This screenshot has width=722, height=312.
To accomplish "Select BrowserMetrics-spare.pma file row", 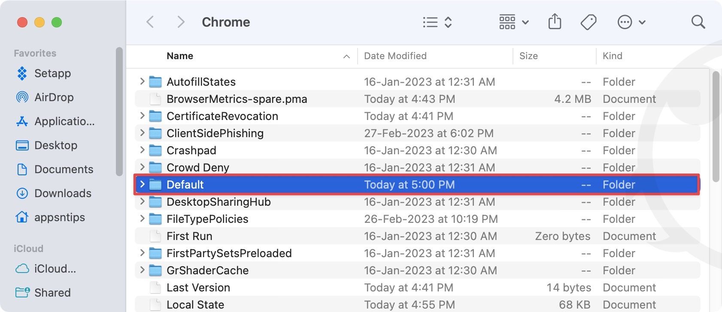I will coord(237,99).
